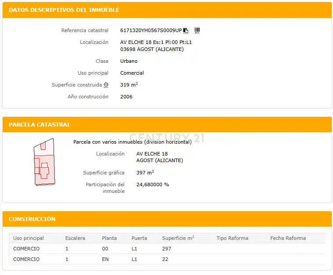This screenshot has height=275, width=333.
Task: Select the address line AV ELCHE 18 Es:1 Pl:00 Pt:L1
Action: pos(156,42)
